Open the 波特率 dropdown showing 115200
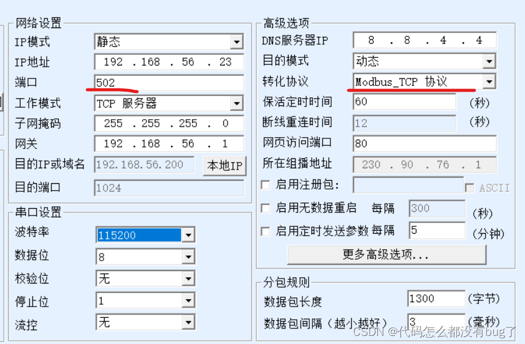Viewport: 525px width, 344px height. (x=145, y=235)
